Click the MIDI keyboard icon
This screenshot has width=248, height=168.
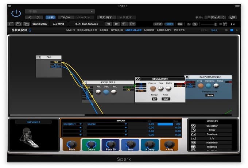point(180,24)
